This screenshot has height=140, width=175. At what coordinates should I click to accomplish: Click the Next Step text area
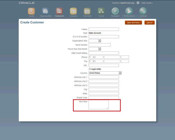99,105
